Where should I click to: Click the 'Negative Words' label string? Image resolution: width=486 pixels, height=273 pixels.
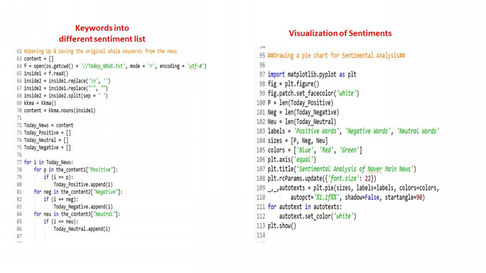point(368,131)
